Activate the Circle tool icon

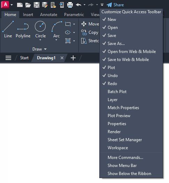40,26
